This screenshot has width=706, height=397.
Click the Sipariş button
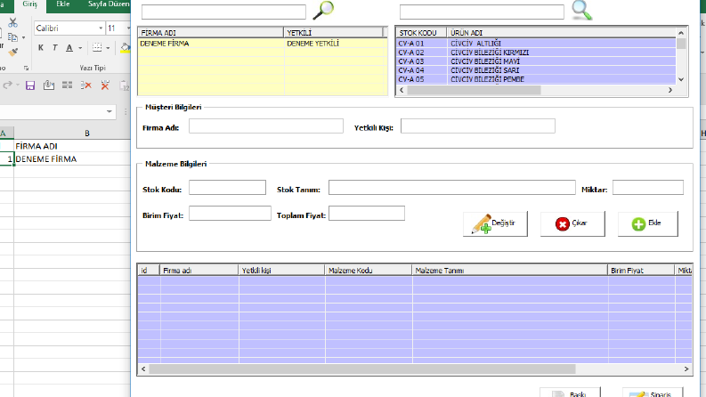[653, 393]
